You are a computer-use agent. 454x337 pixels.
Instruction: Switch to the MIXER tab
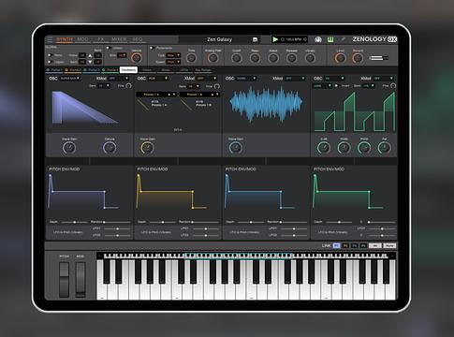tap(119, 39)
